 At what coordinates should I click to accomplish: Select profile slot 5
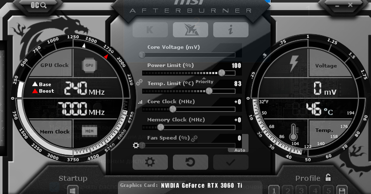click(329, 190)
